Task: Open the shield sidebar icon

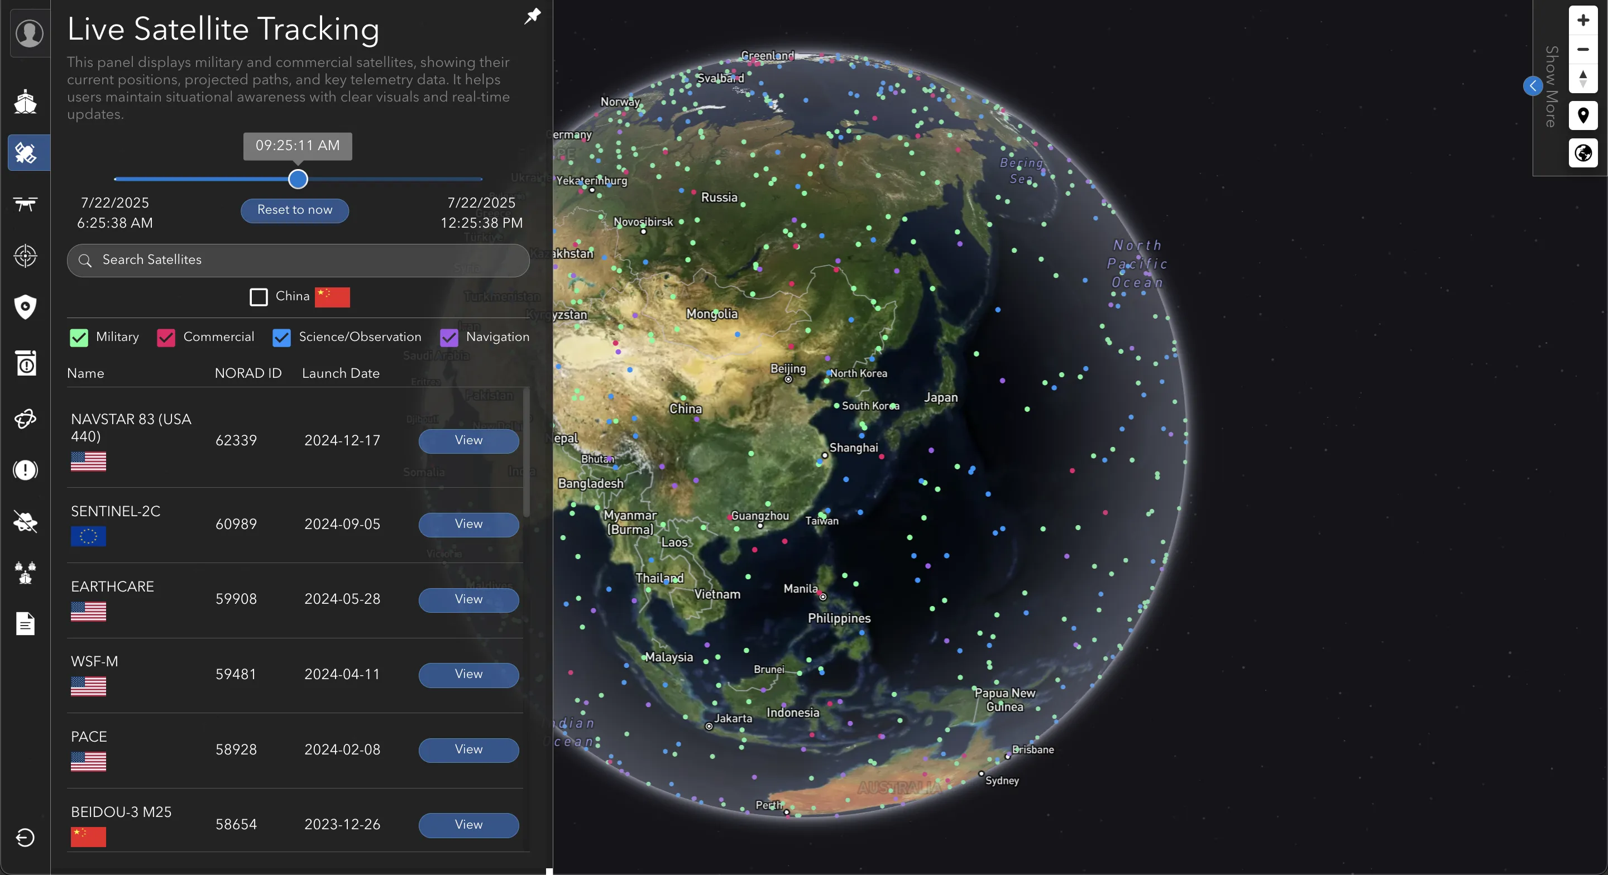Action: coord(26,306)
